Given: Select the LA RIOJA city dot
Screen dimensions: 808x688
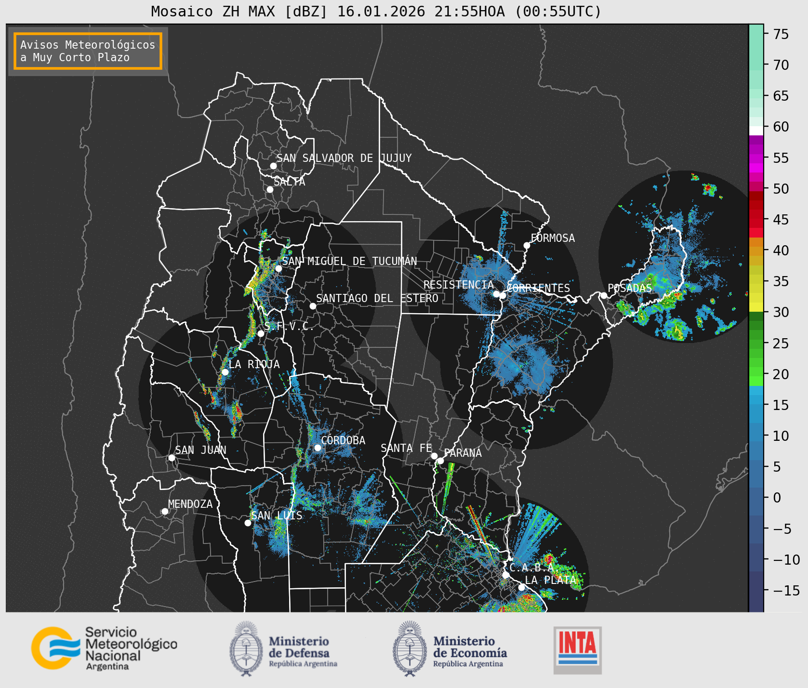Looking at the screenshot, I should tap(225, 372).
